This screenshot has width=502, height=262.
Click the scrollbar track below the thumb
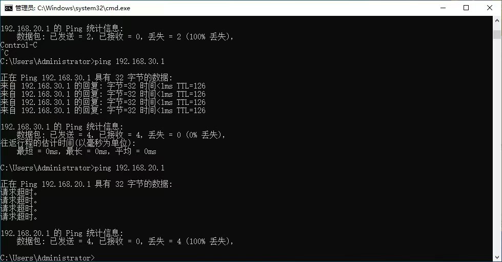(x=497, y=154)
